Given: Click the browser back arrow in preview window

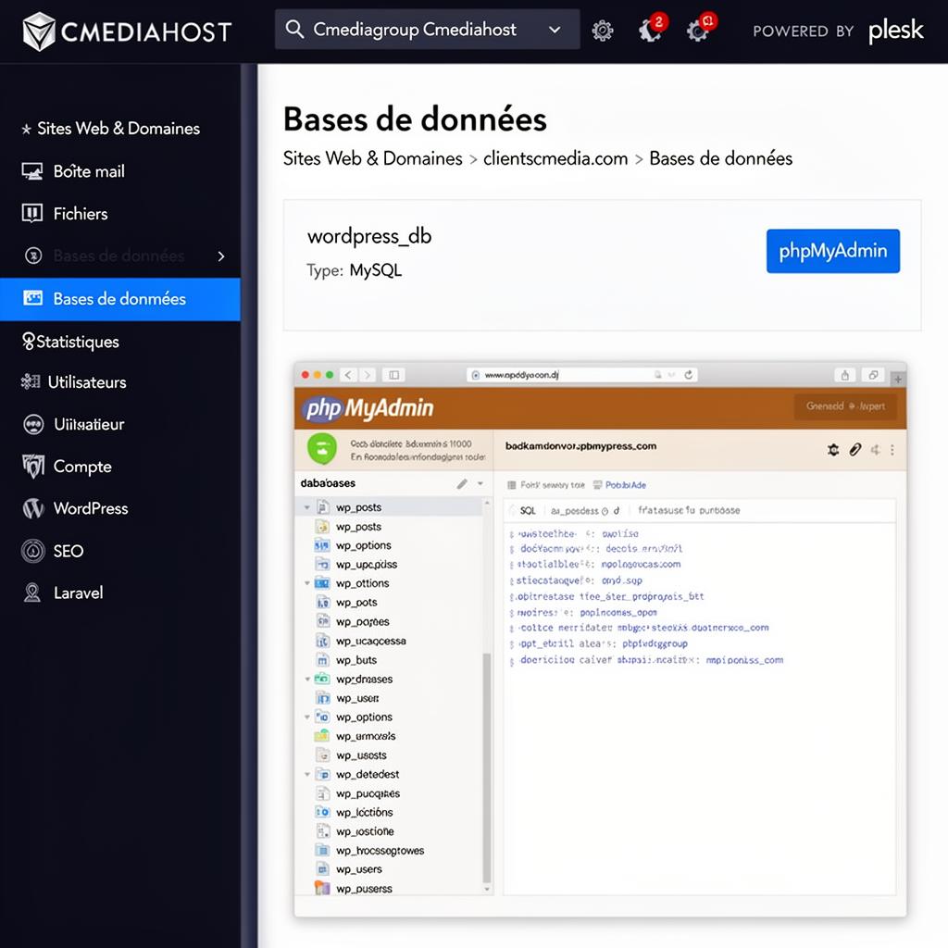Looking at the screenshot, I should coord(348,375).
